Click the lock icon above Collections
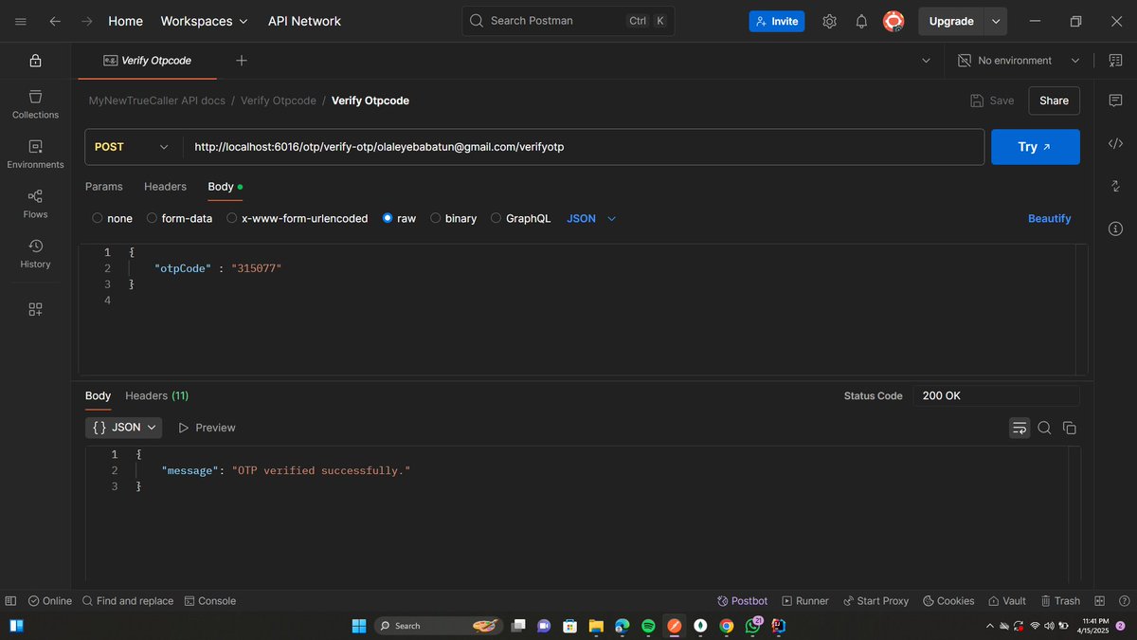 35,61
